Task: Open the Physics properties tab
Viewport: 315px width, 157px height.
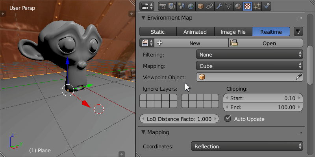Action: point(267,6)
